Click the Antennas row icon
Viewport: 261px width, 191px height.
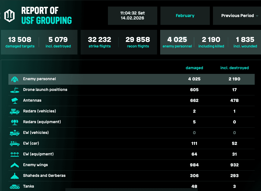(15, 101)
